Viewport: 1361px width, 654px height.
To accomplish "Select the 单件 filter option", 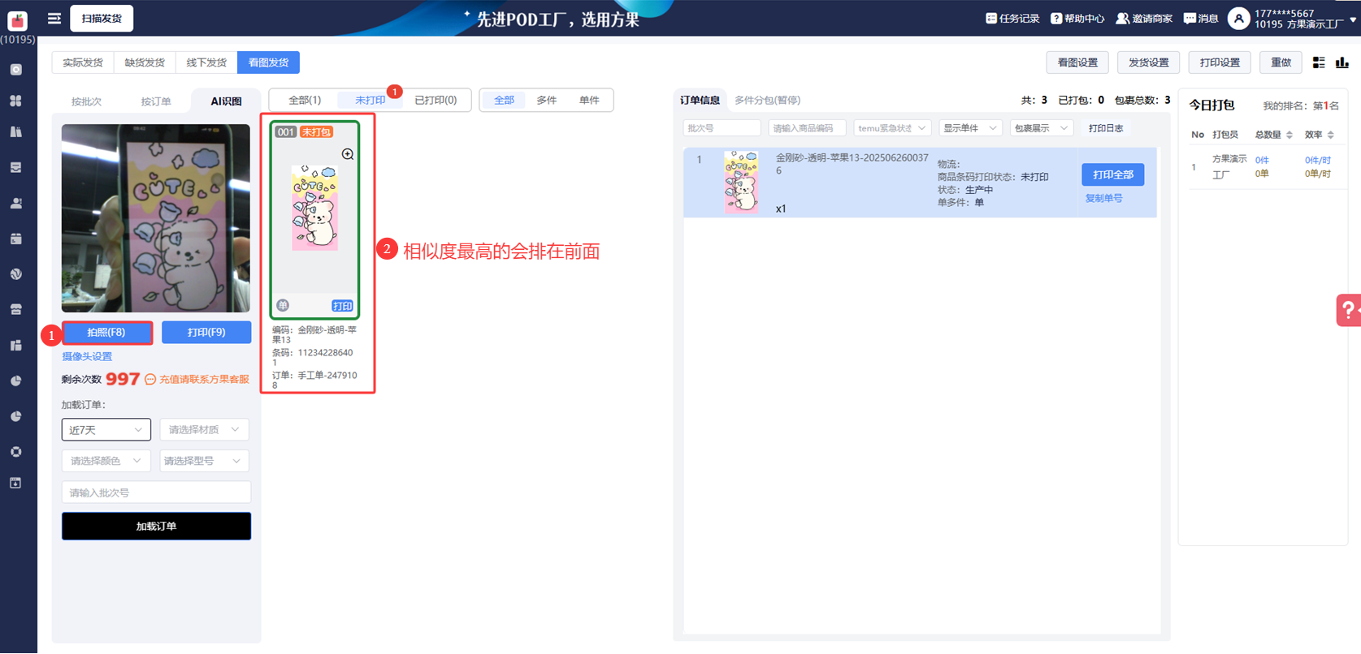I will (x=589, y=100).
